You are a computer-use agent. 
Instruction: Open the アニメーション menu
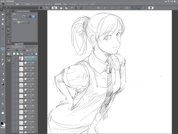(x=38, y=4)
